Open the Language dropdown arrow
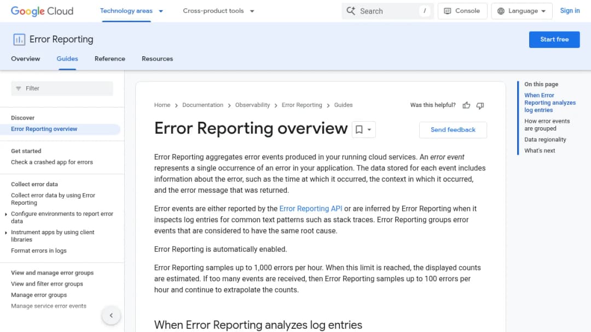 point(543,11)
